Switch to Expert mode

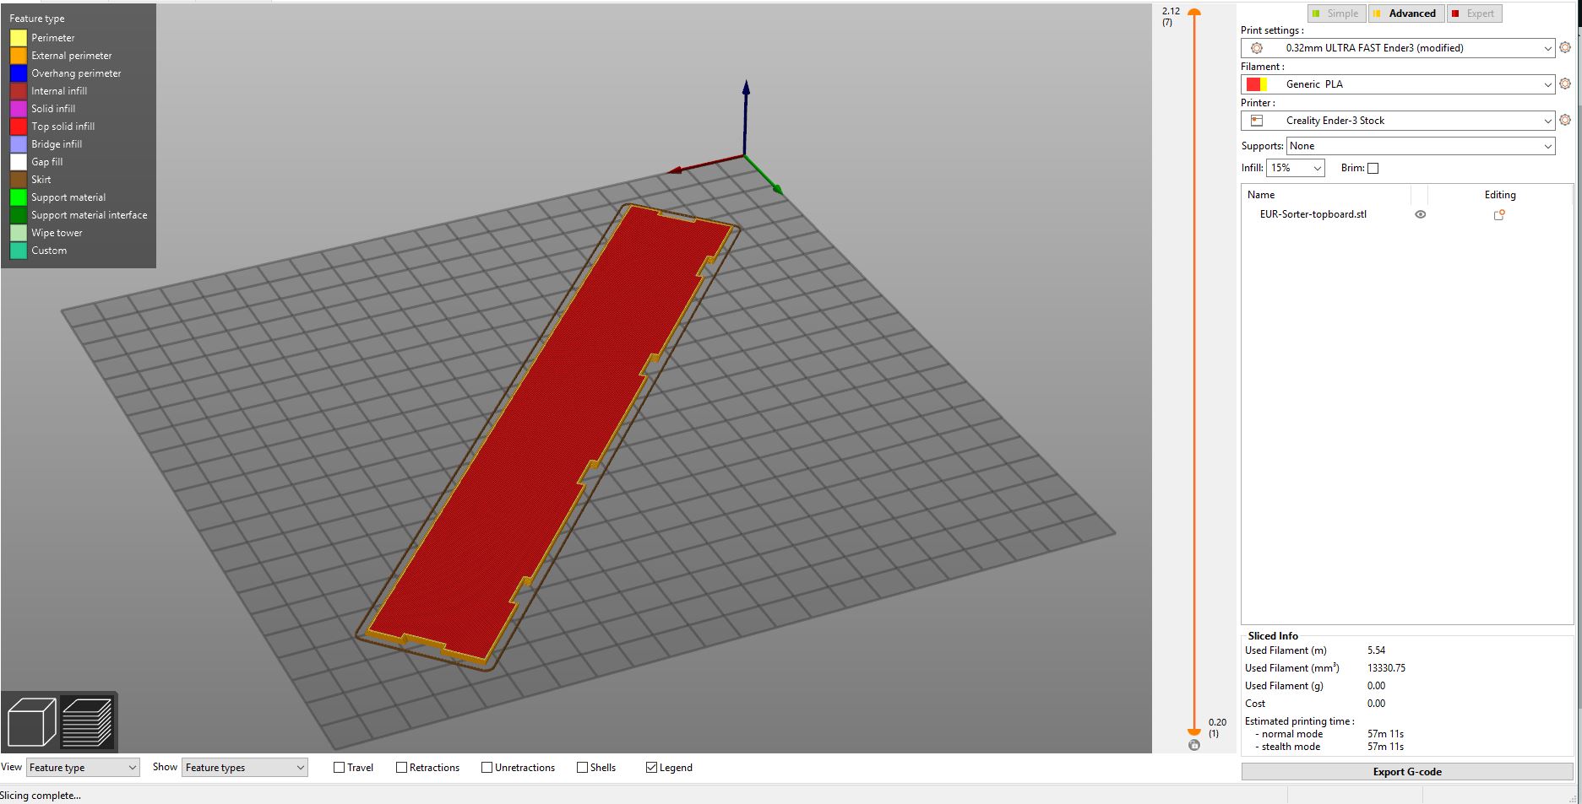pos(1473,13)
